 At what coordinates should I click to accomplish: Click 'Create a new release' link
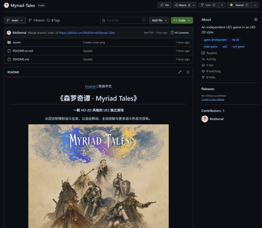(x=213, y=100)
